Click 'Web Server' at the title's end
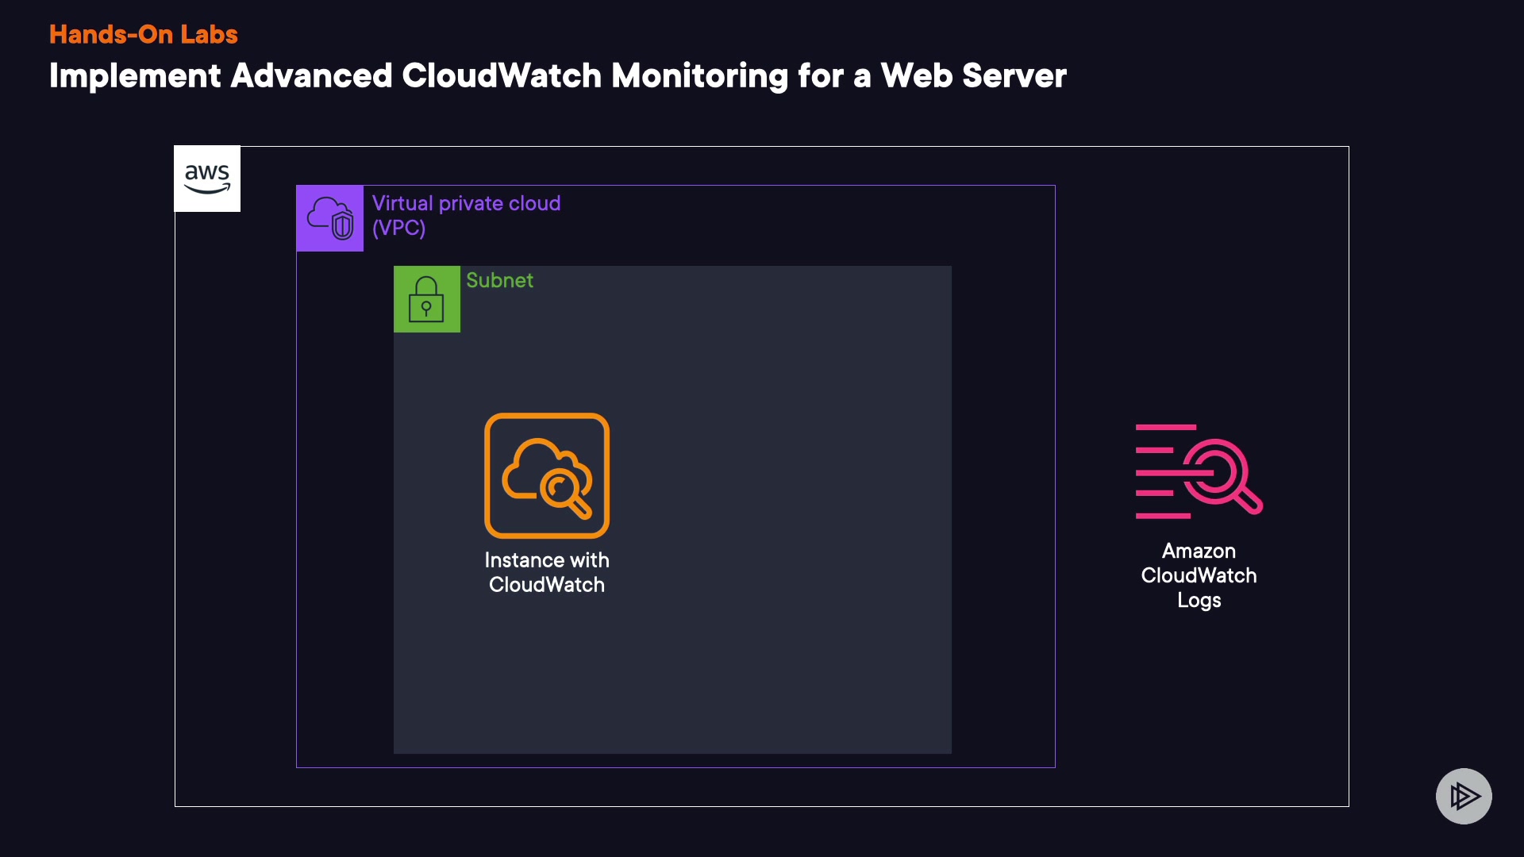 (973, 76)
